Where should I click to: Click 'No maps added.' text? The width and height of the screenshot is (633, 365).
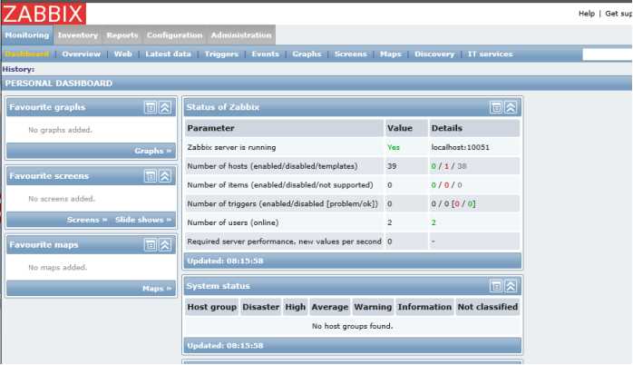point(58,268)
